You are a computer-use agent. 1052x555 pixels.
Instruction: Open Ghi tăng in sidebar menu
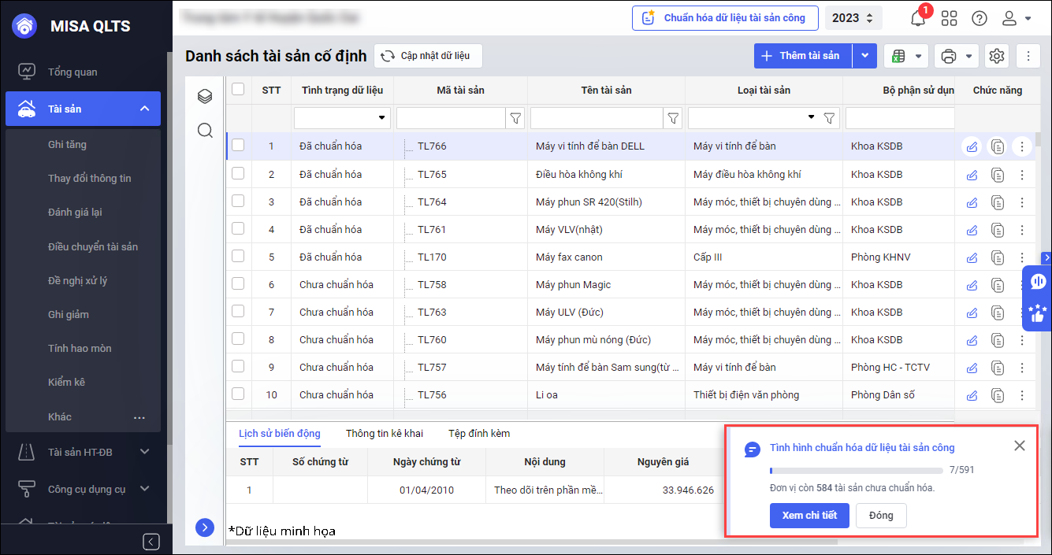click(x=67, y=144)
